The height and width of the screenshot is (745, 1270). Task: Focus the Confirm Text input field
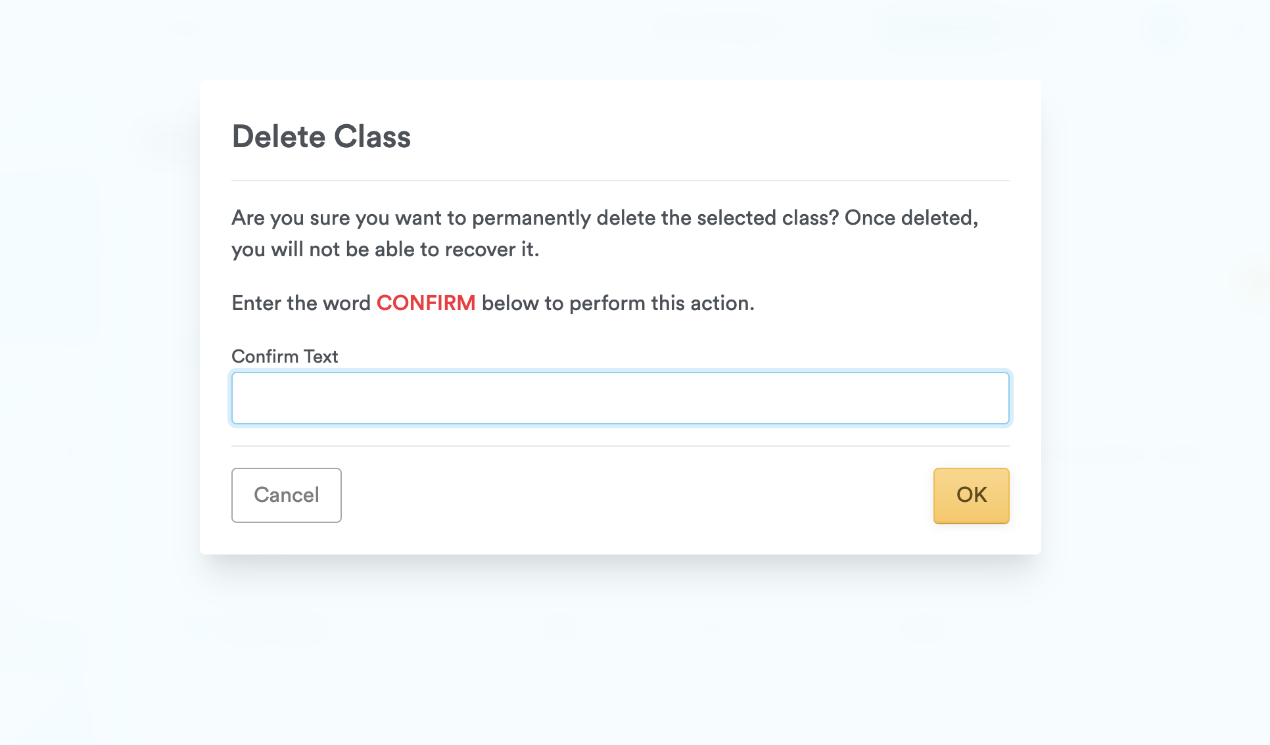pos(620,398)
